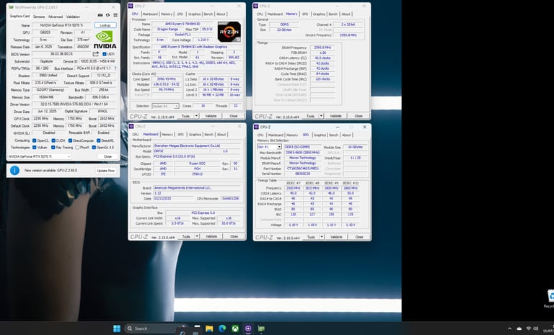The height and width of the screenshot is (335, 554).
Task: Toggle the DirectCompute checkbox
Action: (x=70, y=140)
